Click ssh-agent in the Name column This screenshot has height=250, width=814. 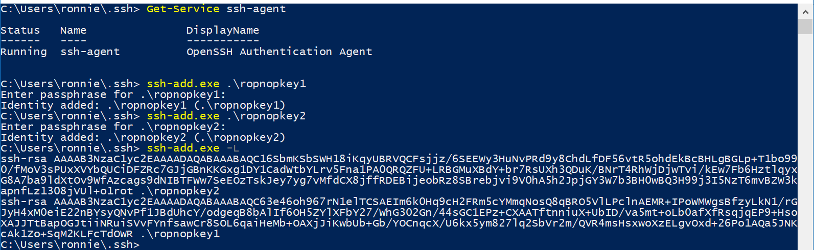(x=90, y=52)
